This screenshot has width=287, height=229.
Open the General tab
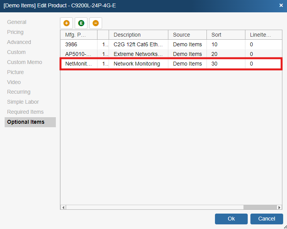(17, 22)
